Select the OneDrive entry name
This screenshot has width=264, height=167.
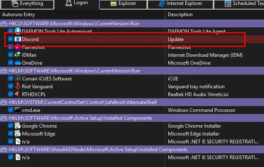[32, 63]
